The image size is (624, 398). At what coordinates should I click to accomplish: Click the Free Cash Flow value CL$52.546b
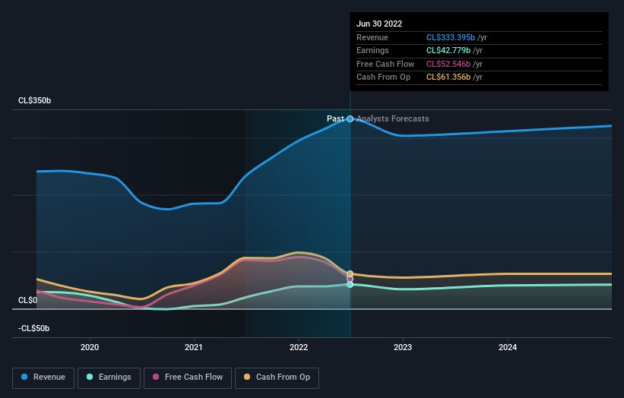pos(448,64)
